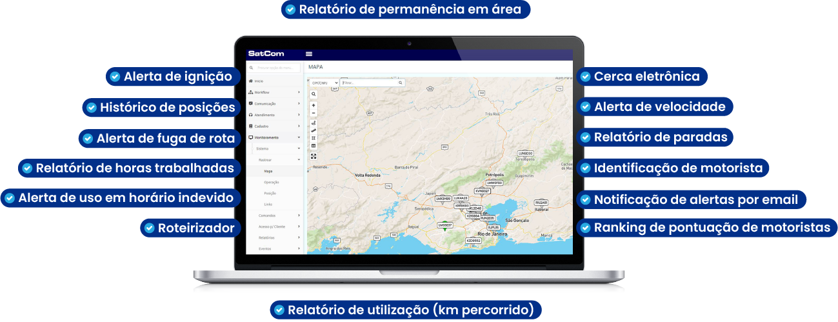The image size is (838, 322).
Task: Click the Início home icon in sidebar
Action: [x=251, y=81]
